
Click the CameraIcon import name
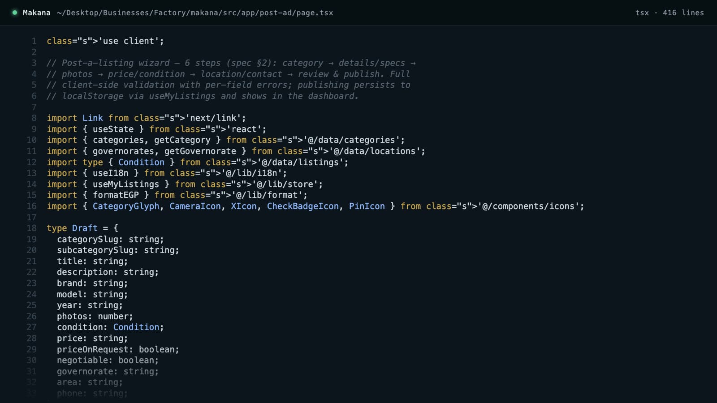pyautogui.click(x=195, y=206)
